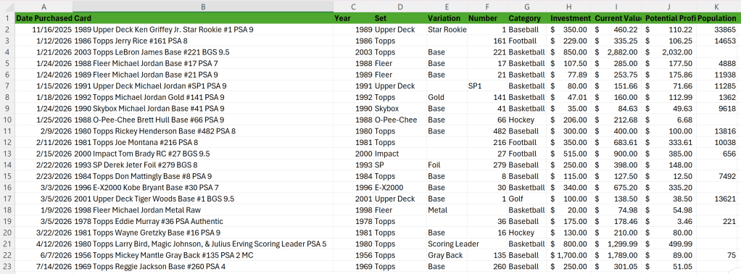The height and width of the screenshot is (274, 741).
Task: Click the 11/16/2025 date cell
Action: click(44, 29)
